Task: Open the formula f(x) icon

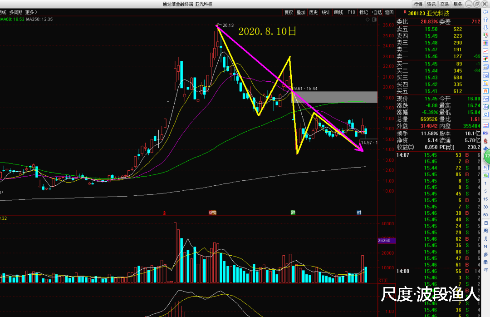Action: coord(485,107)
